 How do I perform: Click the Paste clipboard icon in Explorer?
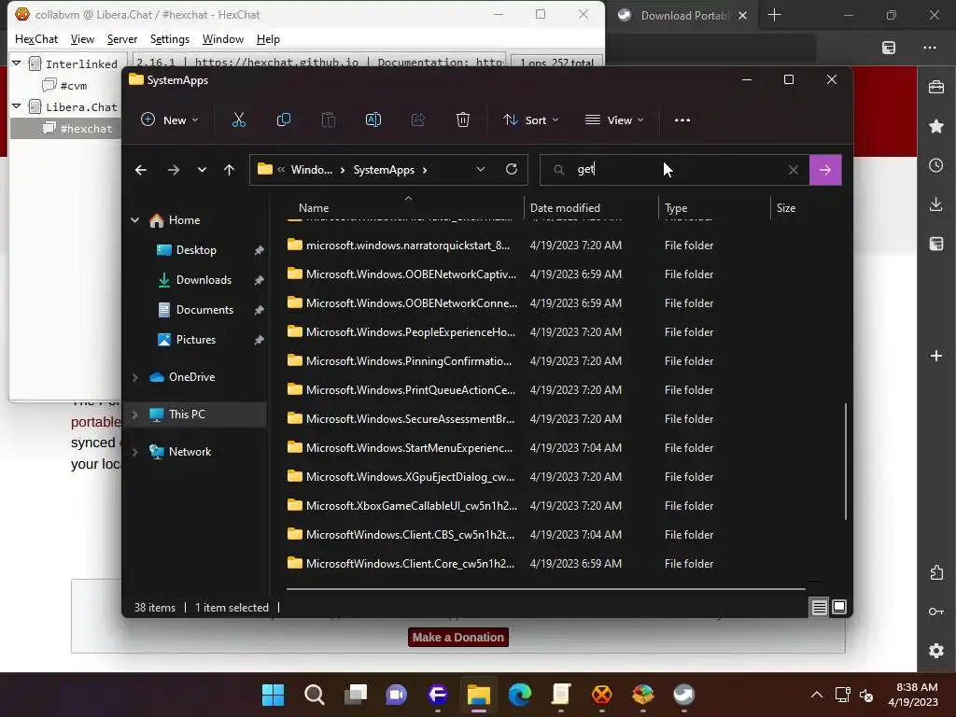pos(329,120)
